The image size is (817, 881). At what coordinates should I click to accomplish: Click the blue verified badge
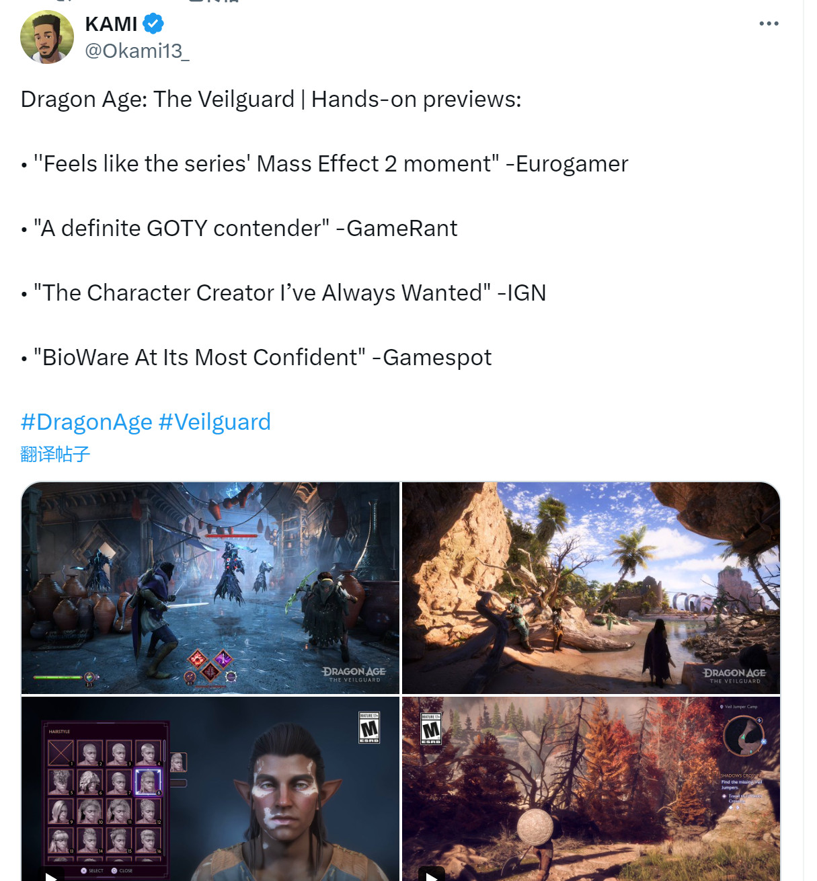(x=153, y=24)
